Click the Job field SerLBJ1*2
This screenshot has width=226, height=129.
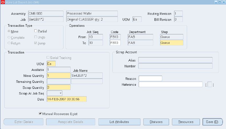pos(46,19)
